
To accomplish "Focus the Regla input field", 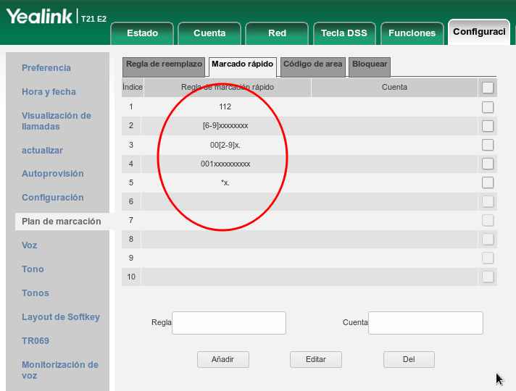I will click(x=229, y=323).
